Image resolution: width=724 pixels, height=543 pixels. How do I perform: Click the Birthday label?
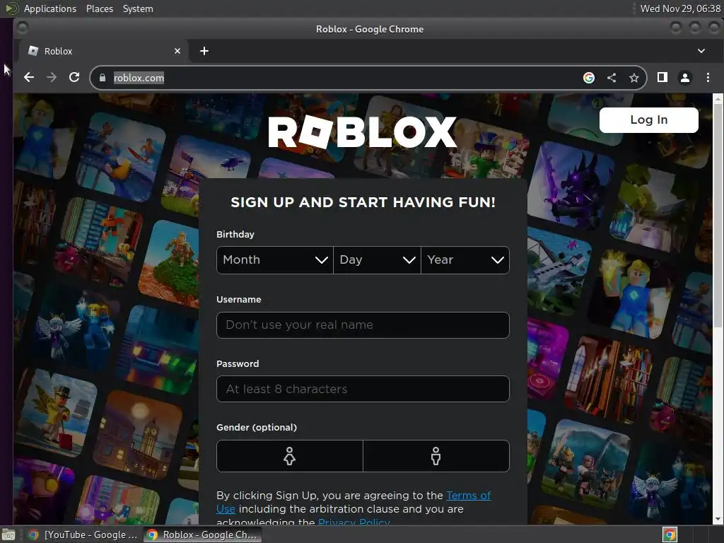coord(235,235)
